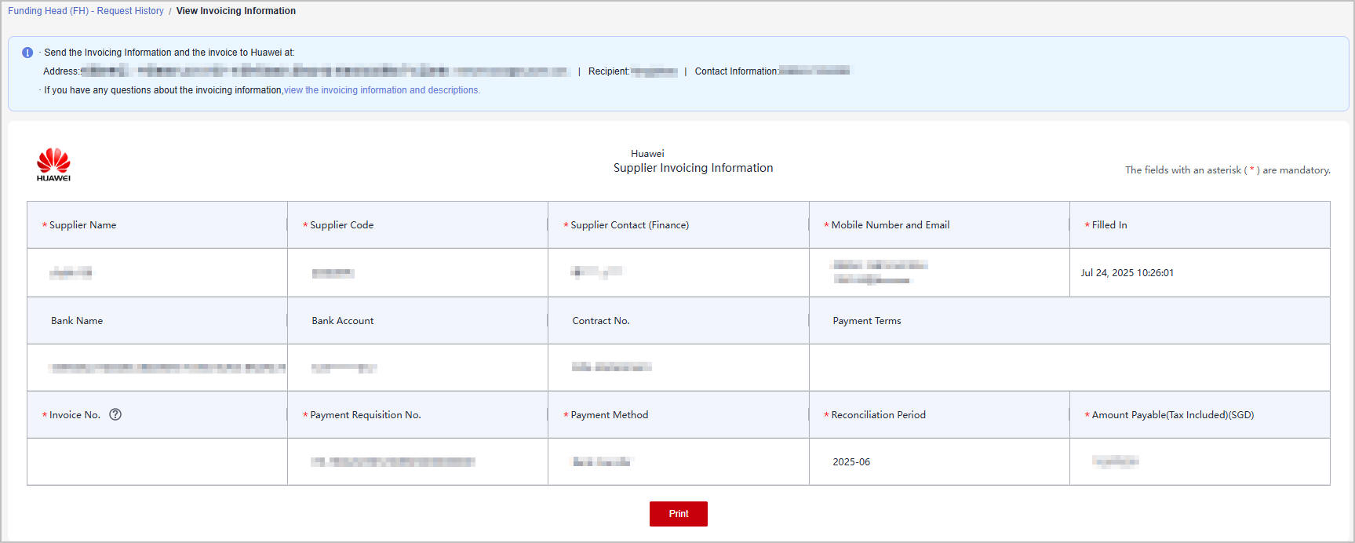Screen dimensions: 1355x543
Task: Open the Funding Head (FH) - Request History breadcrumb
Action: pos(86,11)
